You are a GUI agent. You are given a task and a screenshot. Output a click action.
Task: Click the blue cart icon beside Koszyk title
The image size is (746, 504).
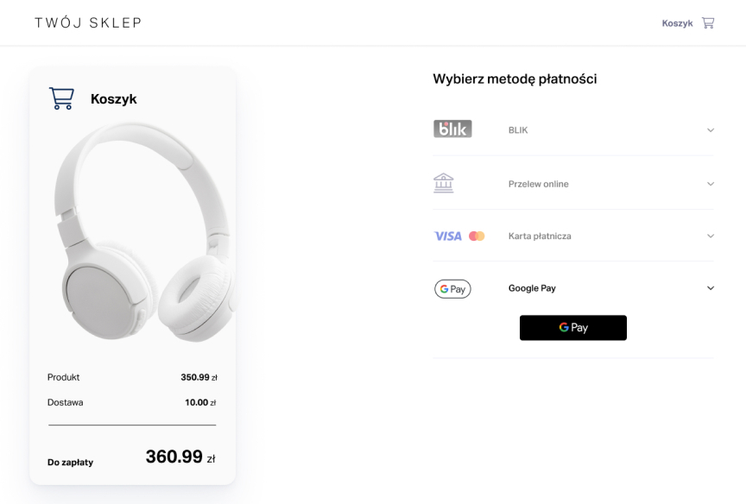pyautogui.click(x=61, y=98)
